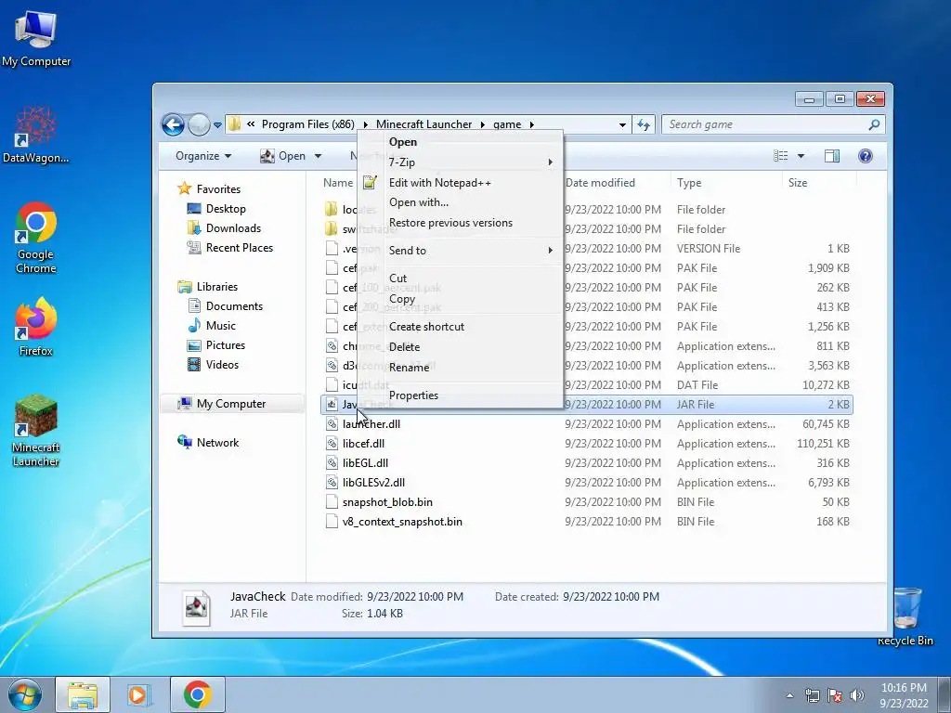Open the Recycle Bin
The width and height of the screenshot is (951, 713).
click(x=905, y=616)
